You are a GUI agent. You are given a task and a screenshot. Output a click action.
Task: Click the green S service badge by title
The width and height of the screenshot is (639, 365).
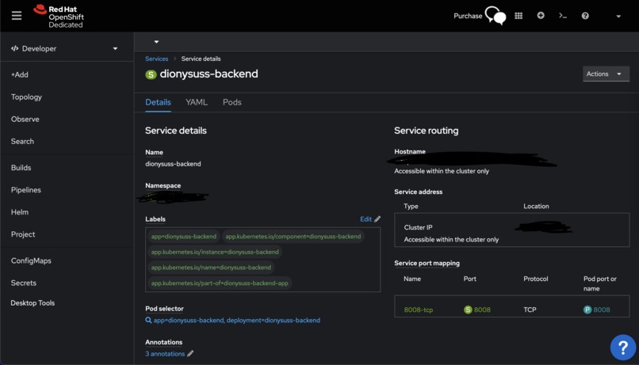pyautogui.click(x=151, y=74)
